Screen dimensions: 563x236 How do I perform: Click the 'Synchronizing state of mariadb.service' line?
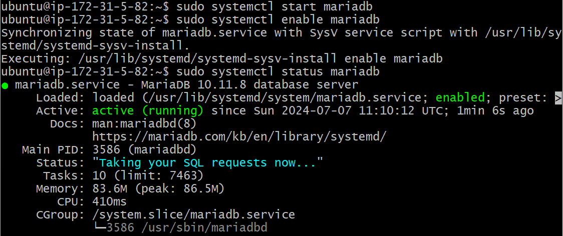click(281, 32)
